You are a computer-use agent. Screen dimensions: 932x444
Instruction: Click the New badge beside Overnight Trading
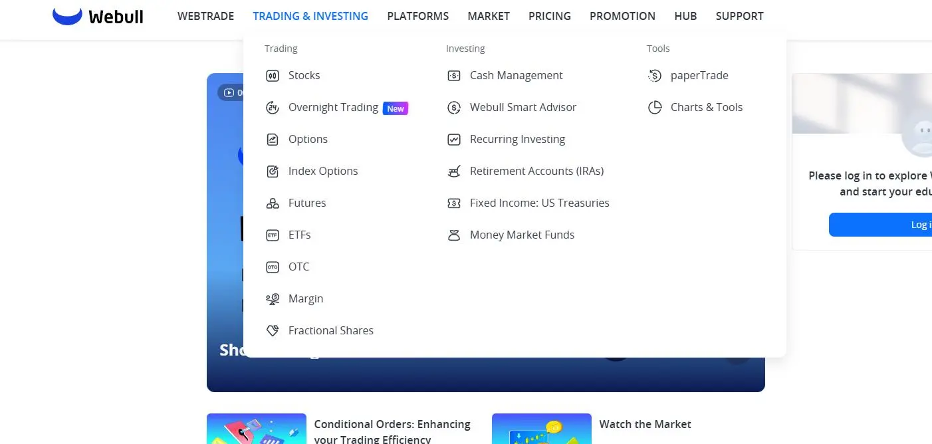(x=396, y=108)
